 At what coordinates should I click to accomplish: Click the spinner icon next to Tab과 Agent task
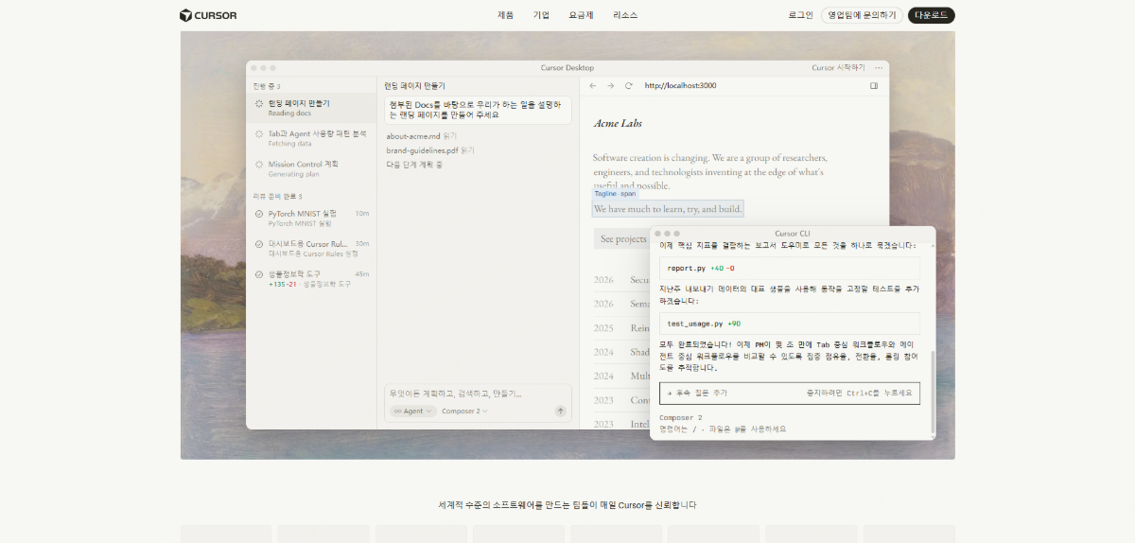point(259,134)
